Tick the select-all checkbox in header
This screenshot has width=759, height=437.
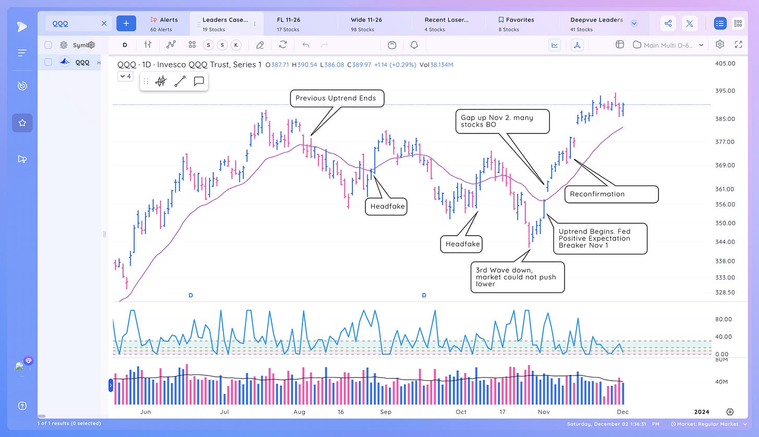pyautogui.click(x=48, y=45)
